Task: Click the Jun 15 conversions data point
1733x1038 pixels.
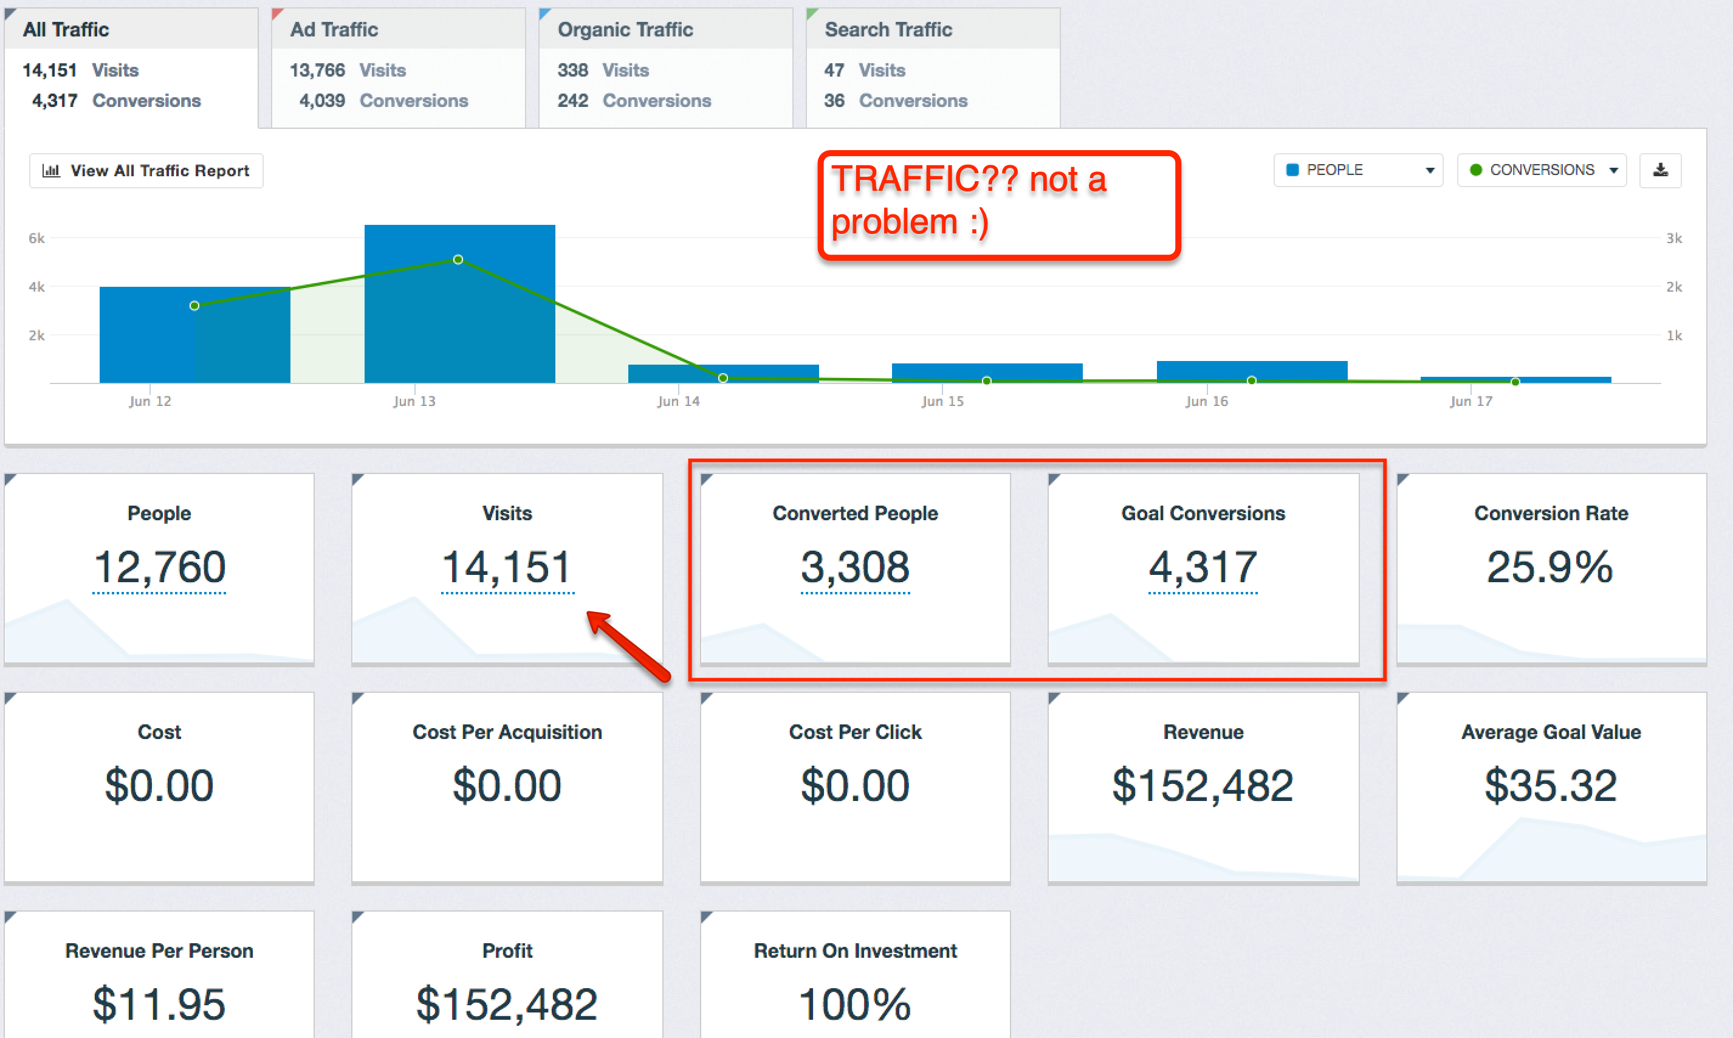Action: pos(987,381)
